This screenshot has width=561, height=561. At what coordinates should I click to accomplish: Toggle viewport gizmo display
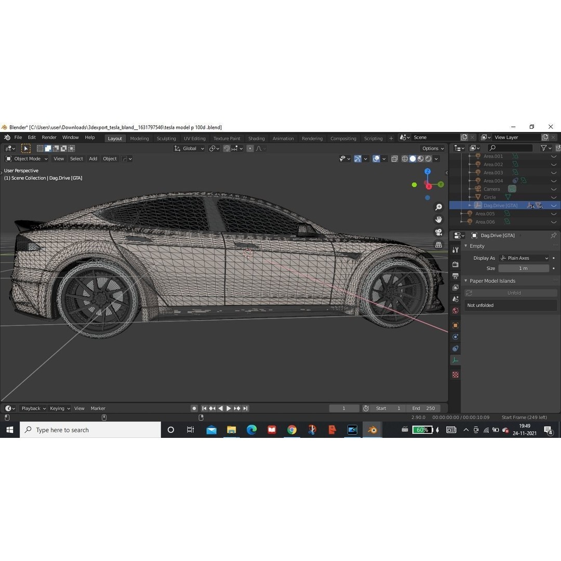[357, 158]
